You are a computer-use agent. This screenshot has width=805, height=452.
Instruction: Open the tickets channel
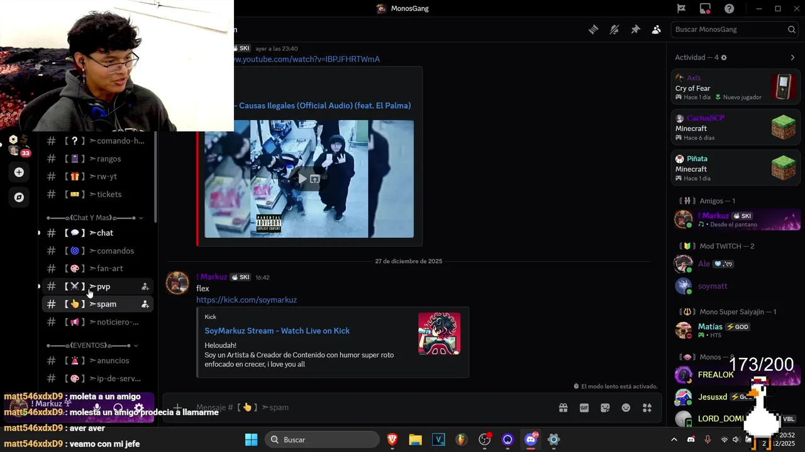[x=97, y=195]
